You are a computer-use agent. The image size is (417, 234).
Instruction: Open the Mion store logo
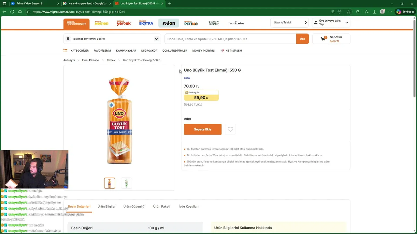pyautogui.click(x=169, y=23)
